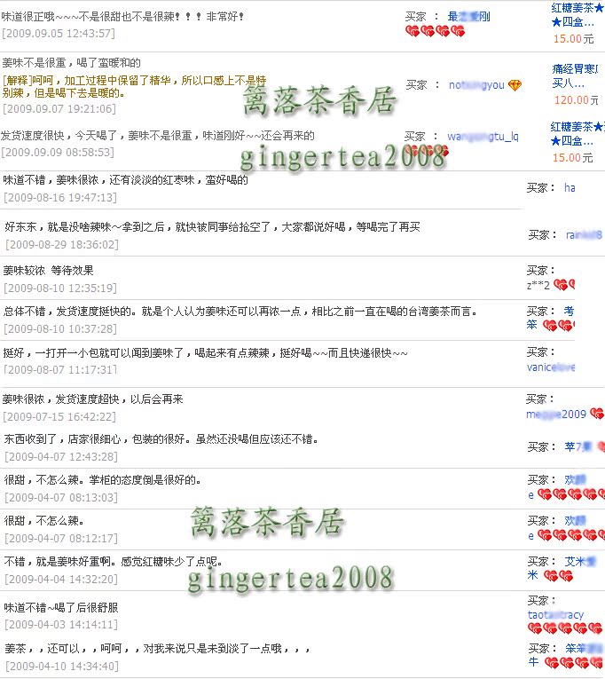Open buyer wang…tu_lq's profile link

tap(483, 137)
